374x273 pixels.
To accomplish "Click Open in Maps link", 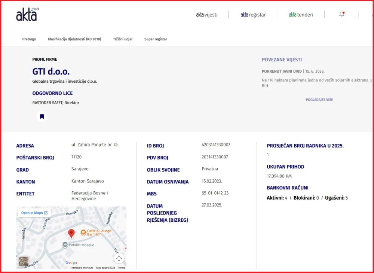I will tap(34, 213).
